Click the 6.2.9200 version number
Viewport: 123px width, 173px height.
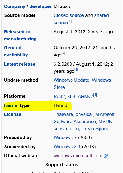pos(63,64)
